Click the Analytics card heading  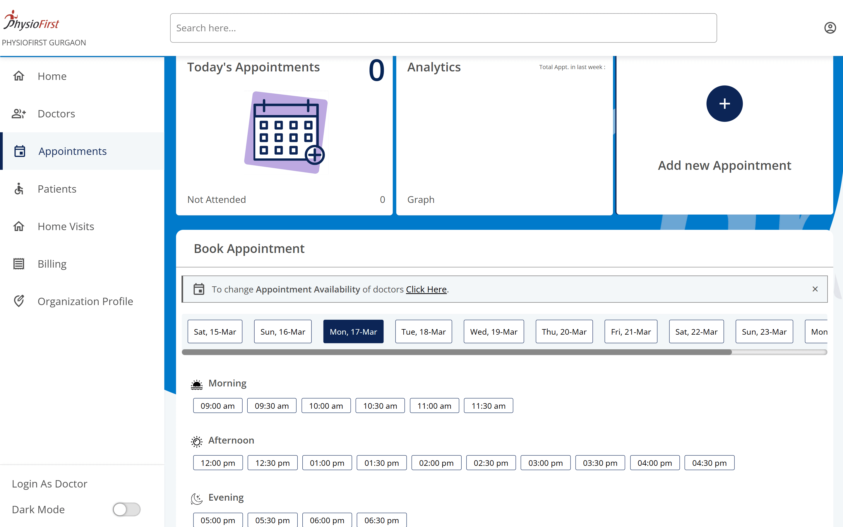[434, 67]
